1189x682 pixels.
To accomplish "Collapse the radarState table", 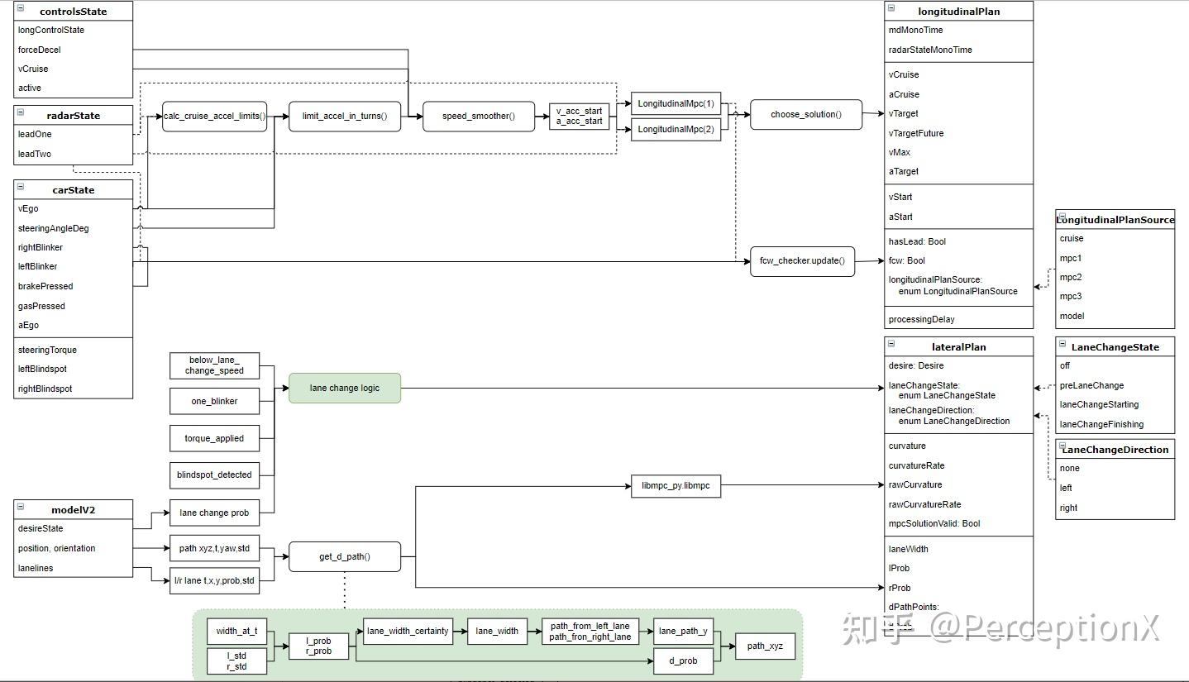I will point(21,112).
